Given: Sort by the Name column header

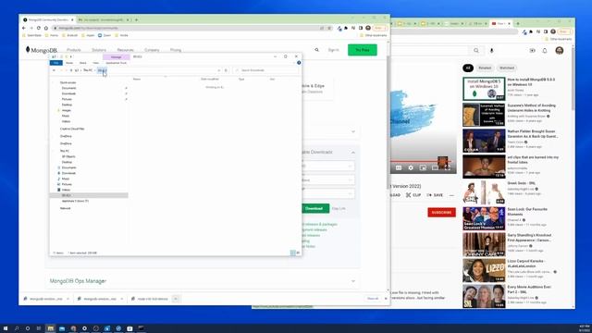Looking at the screenshot, I should pyautogui.click(x=137, y=79).
